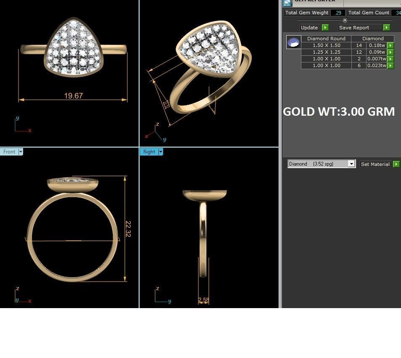
Task: Click the green arrow in the 1.25 X 1.25 row
Action: click(x=390, y=52)
